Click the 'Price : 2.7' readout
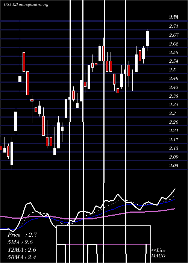The width and height of the screenshot is (188, 263). pyautogui.click(x=22, y=235)
